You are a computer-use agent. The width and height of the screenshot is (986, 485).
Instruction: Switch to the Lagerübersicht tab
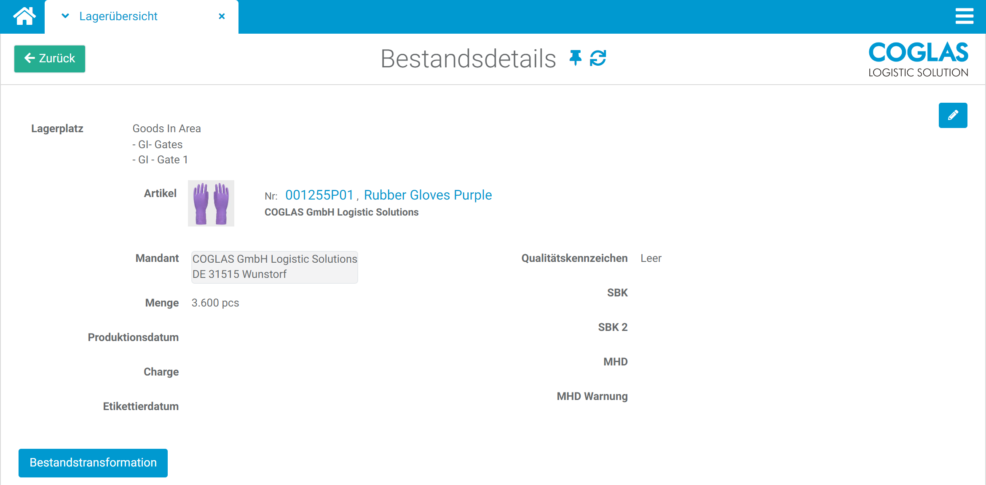click(x=118, y=16)
